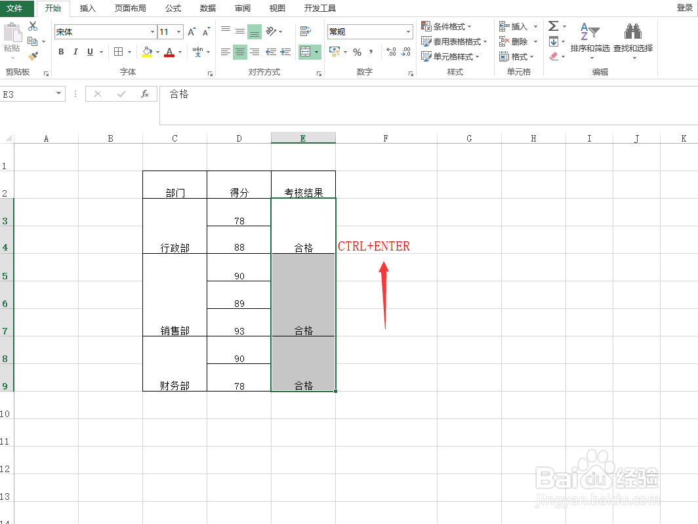
Task: Click align left icon
Action: pos(226,52)
